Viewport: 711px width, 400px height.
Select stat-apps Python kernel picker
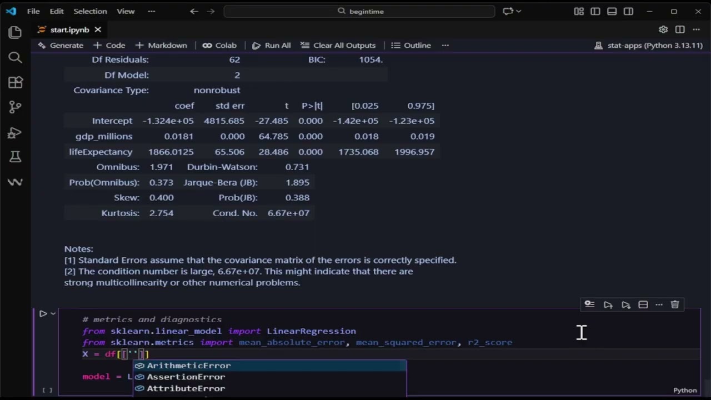[x=648, y=45]
